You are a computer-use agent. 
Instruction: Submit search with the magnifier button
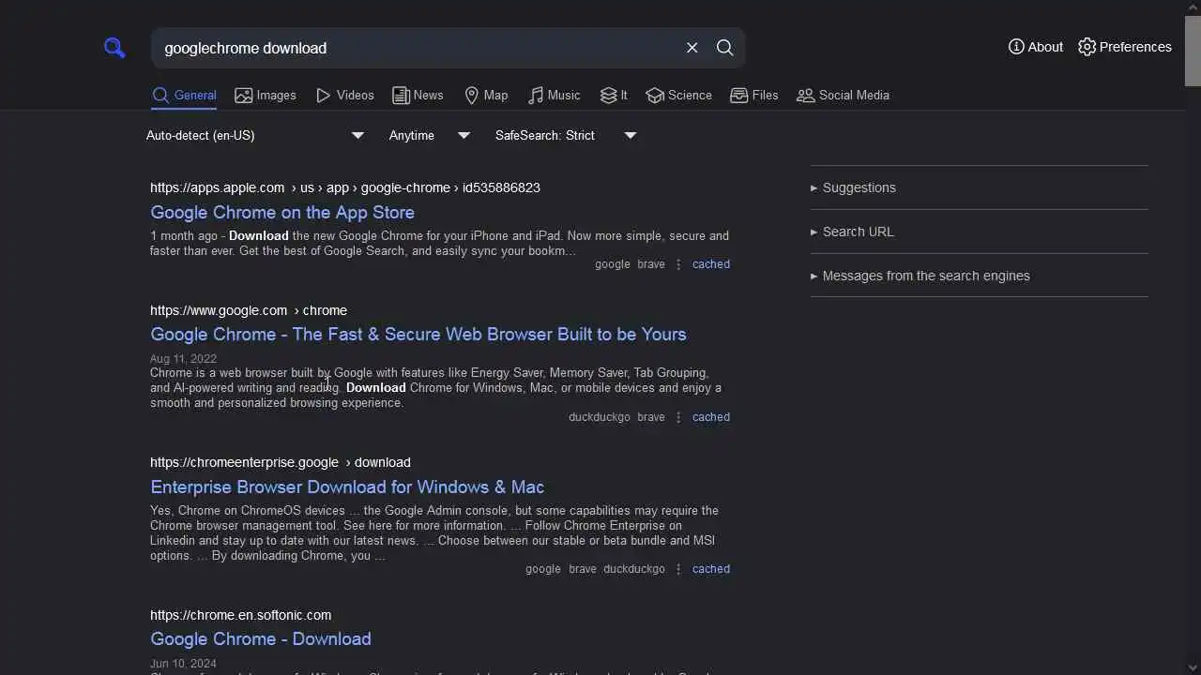725,48
